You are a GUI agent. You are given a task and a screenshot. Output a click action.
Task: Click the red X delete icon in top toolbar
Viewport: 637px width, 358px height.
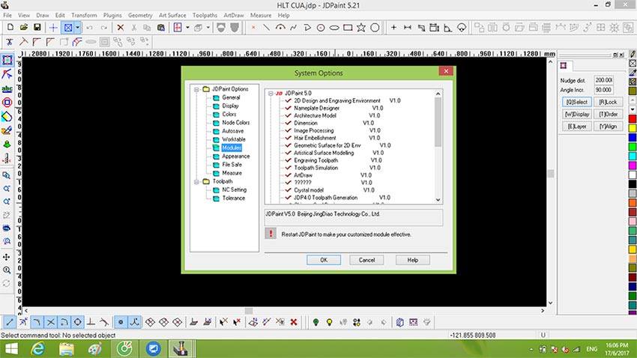[120, 28]
